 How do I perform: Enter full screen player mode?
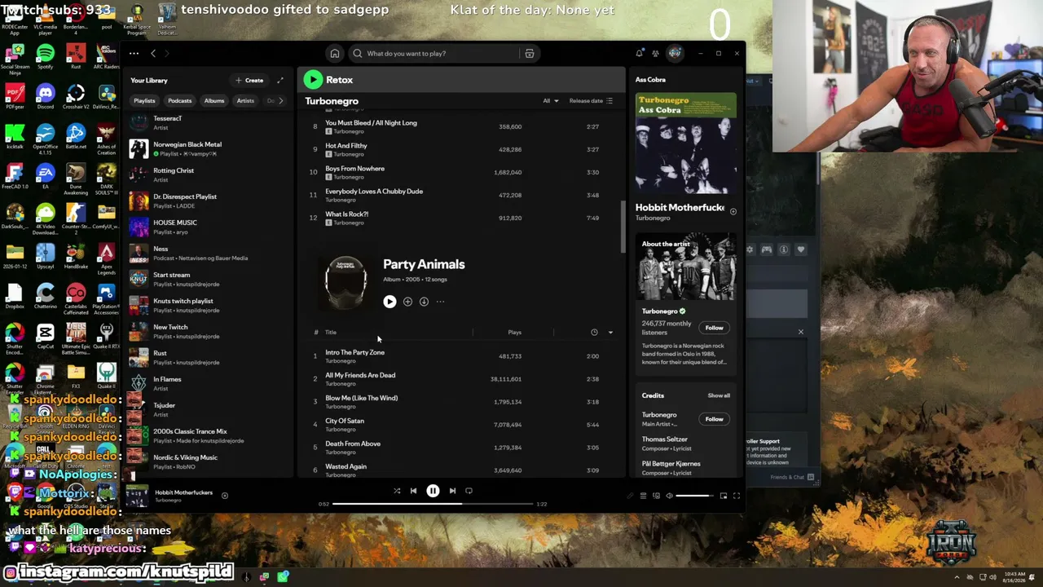[736, 496]
